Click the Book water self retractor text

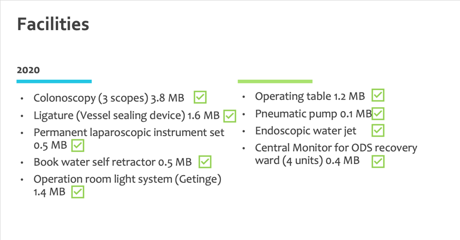(112, 162)
